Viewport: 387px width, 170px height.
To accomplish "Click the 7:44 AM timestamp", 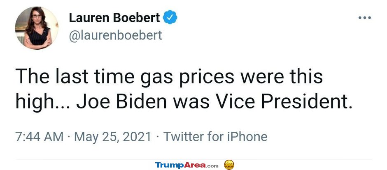I will pyautogui.click(x=40, y=137).
